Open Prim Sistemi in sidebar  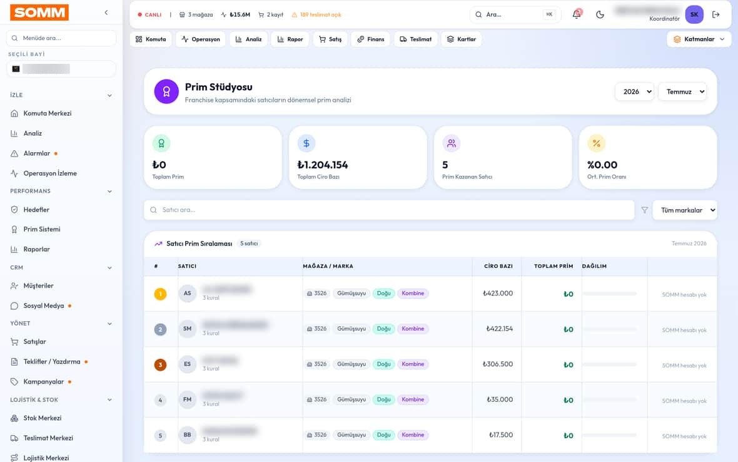[41, 229]
